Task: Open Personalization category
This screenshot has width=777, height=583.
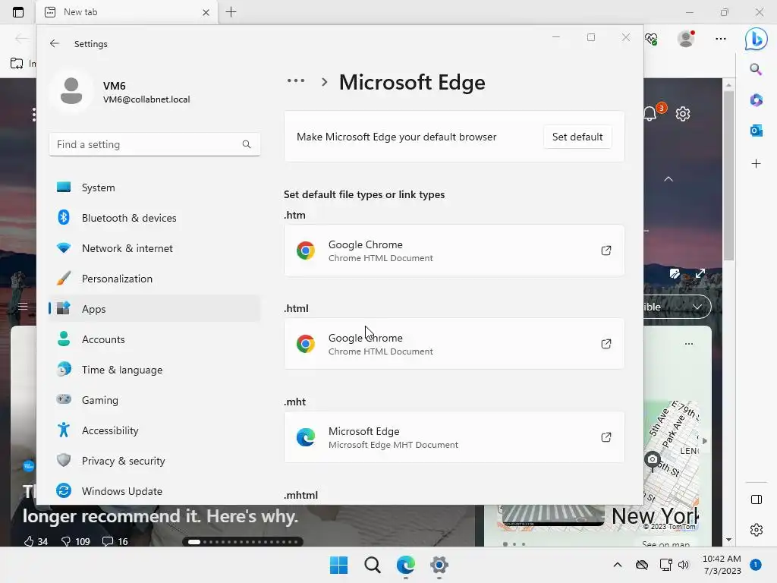Action: point(155,279)
